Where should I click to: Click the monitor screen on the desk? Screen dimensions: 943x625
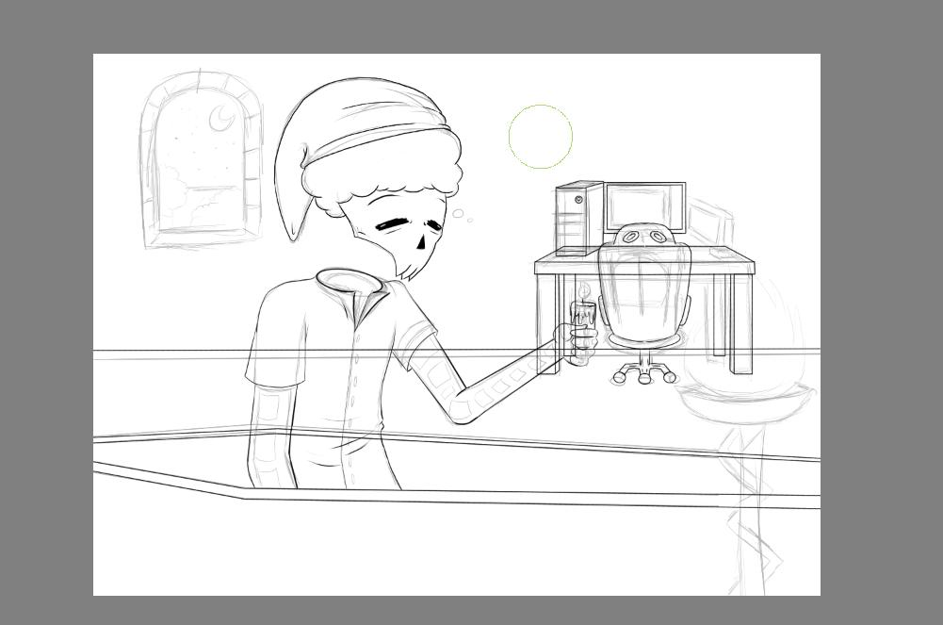644,207
